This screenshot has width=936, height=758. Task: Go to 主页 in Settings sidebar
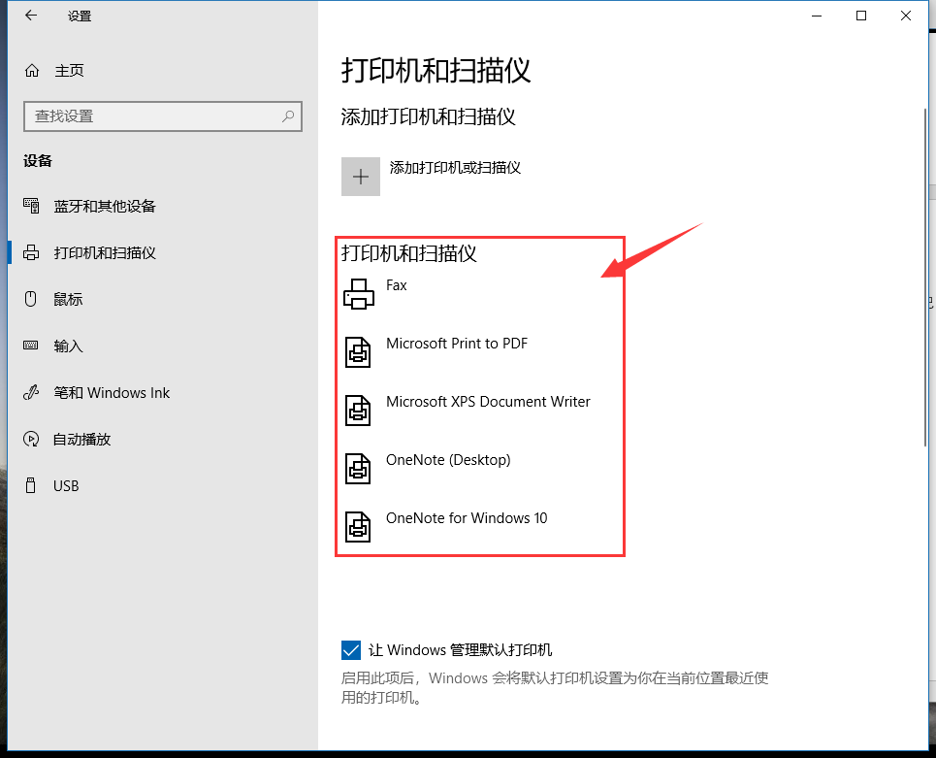(x=69, y=71)
